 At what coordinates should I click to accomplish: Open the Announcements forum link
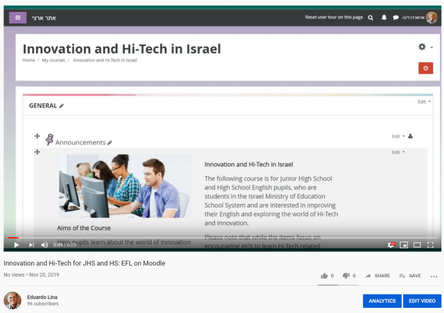[x=80, y=143]
